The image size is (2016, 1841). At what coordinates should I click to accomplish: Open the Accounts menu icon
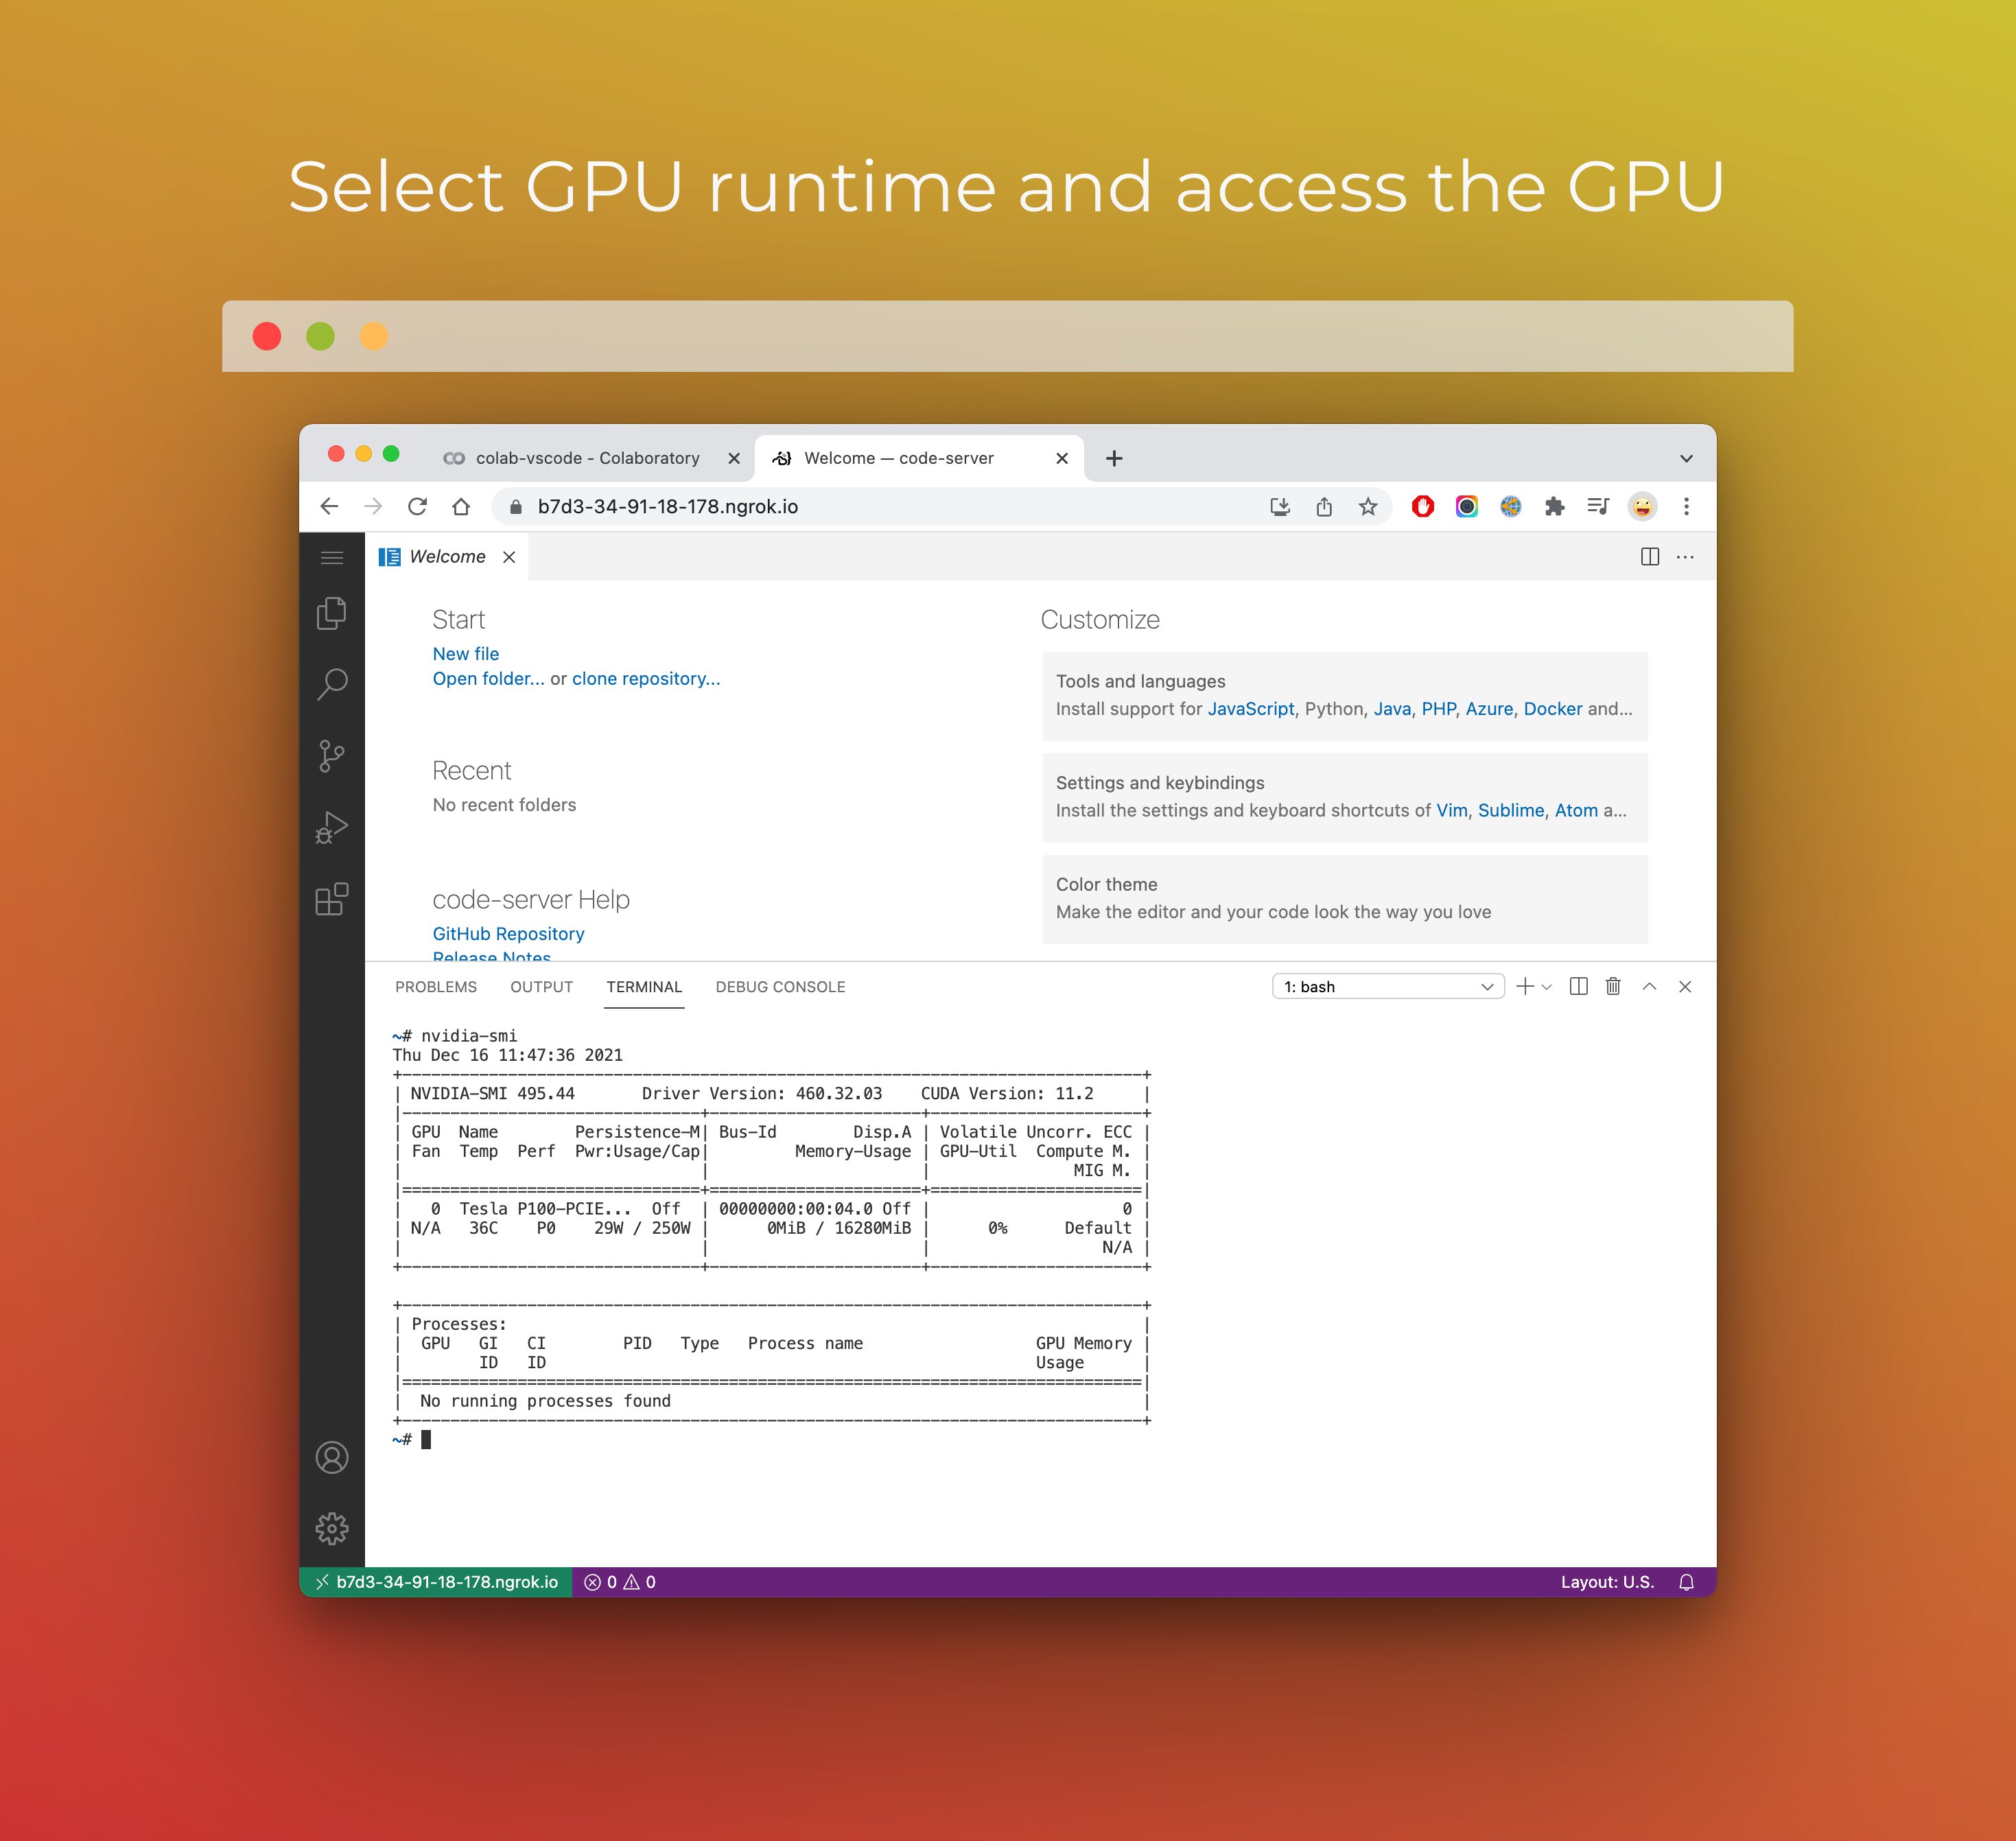[x=331, y=1457]
